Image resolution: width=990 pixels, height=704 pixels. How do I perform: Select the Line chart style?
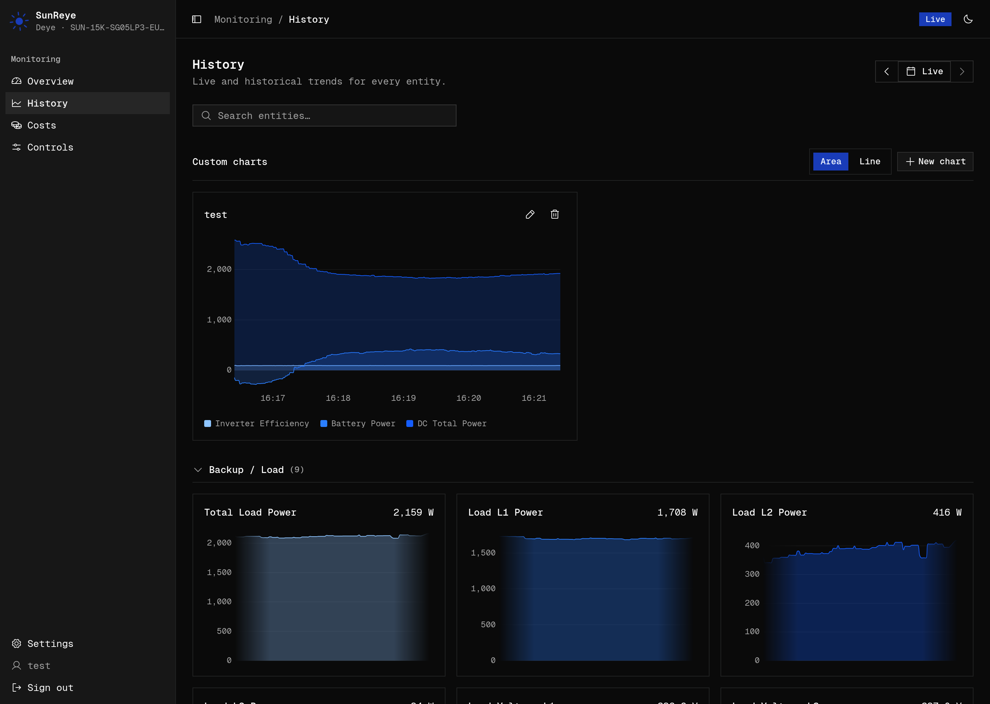coord(869,161)
